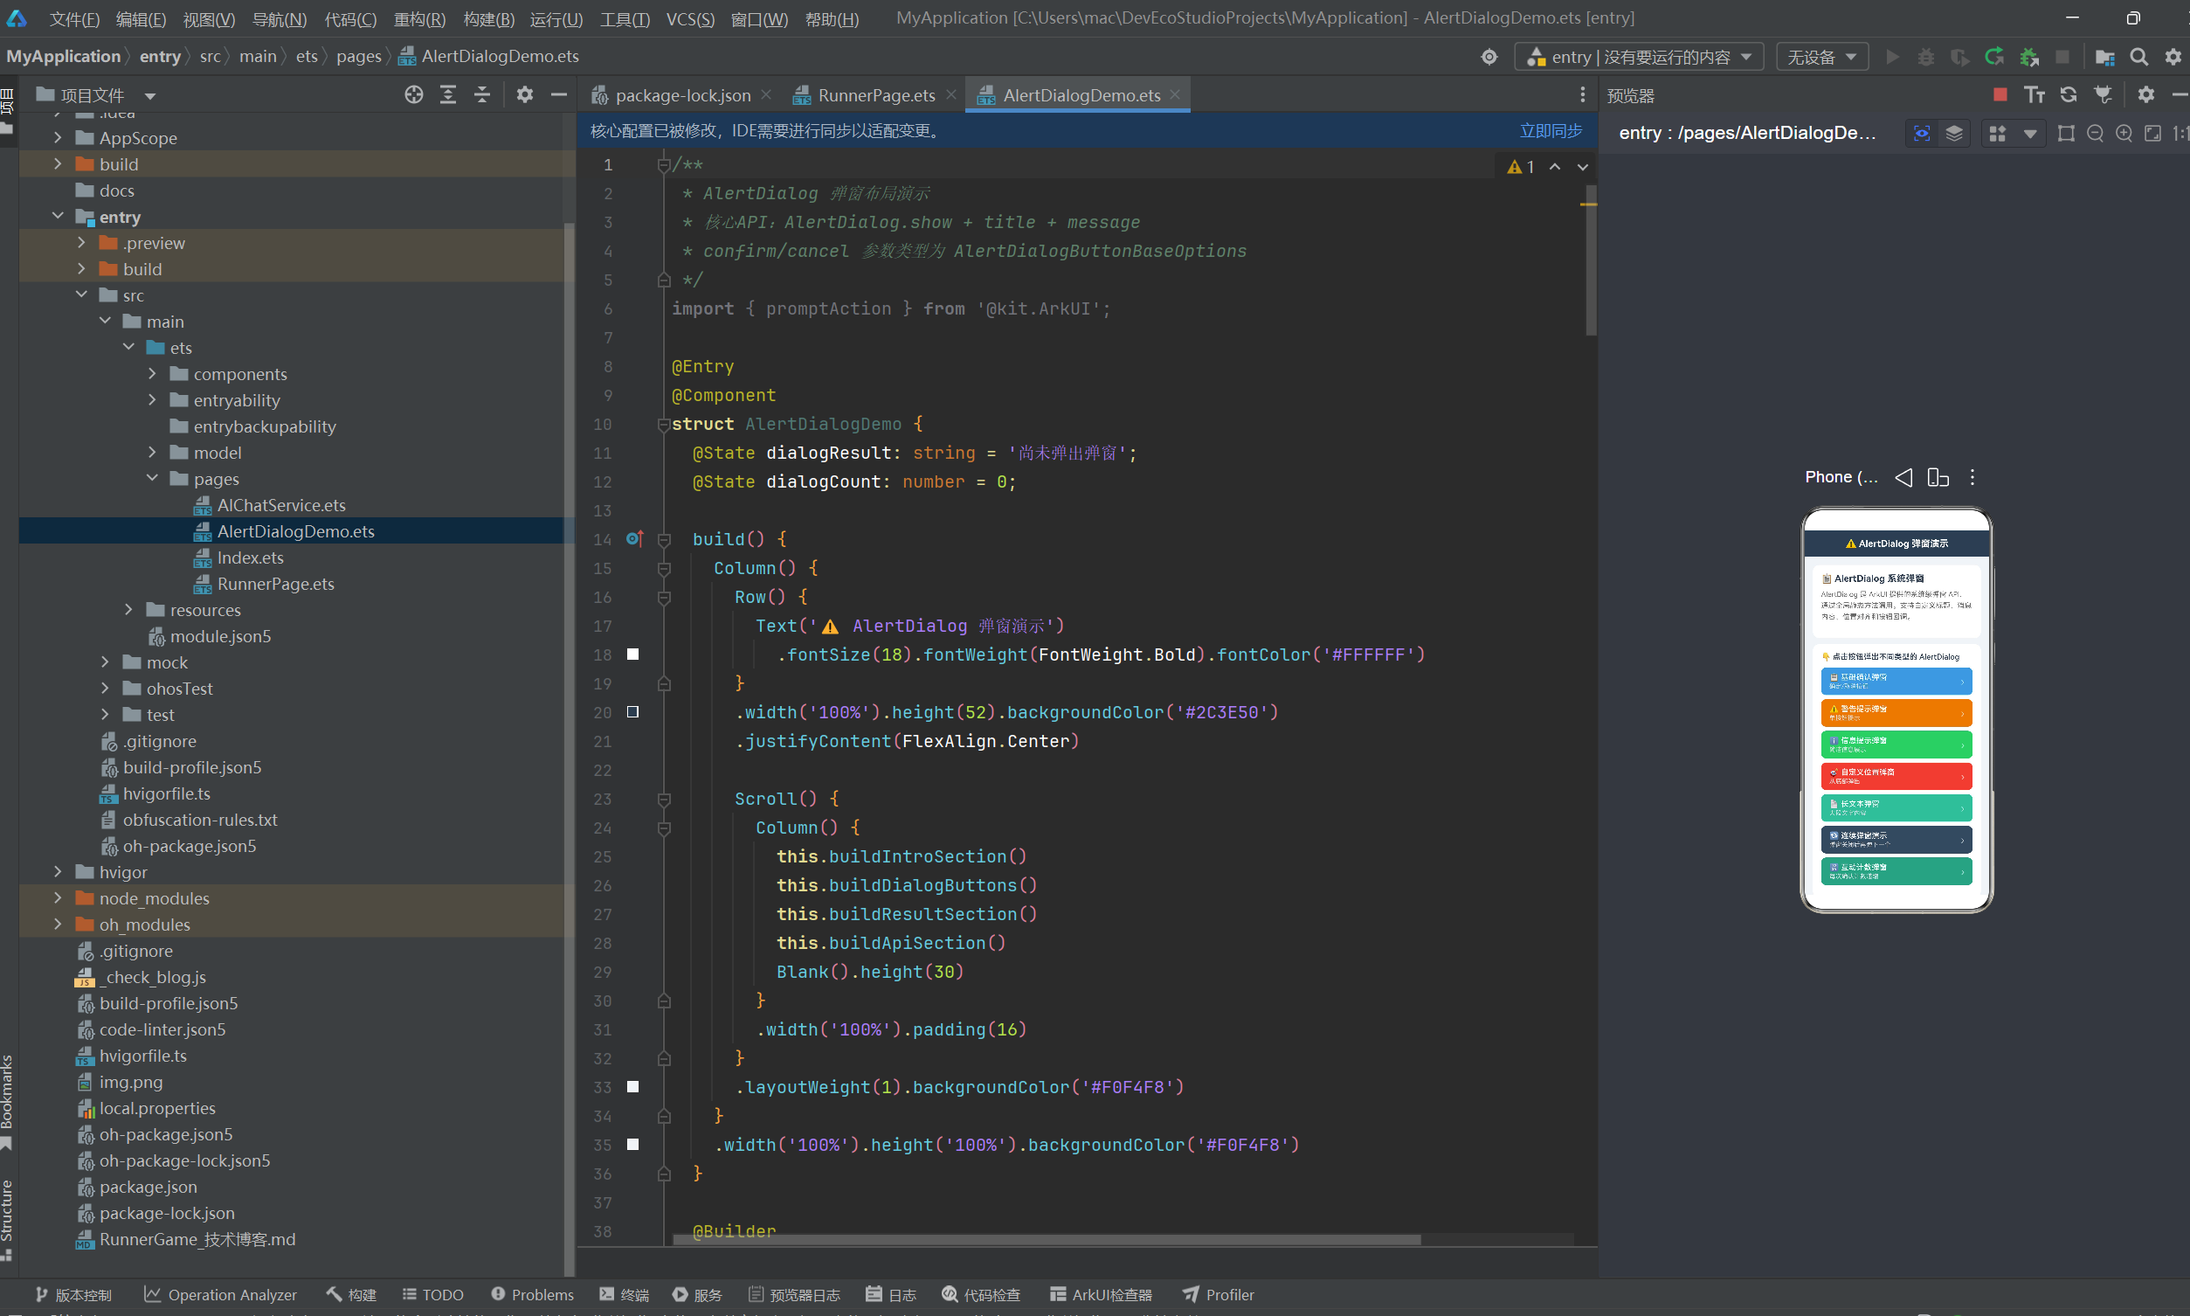
Task: Click the crosshair icon beside run configuration
Action: (1489, 57)
